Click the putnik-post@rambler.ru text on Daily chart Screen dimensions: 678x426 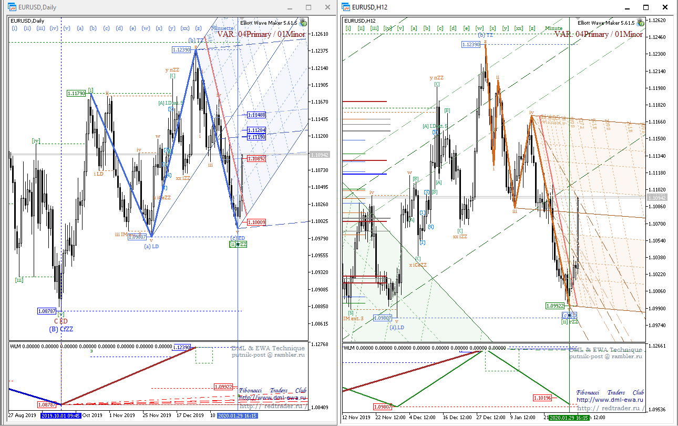pyautogui.click(x=268, y=355)
